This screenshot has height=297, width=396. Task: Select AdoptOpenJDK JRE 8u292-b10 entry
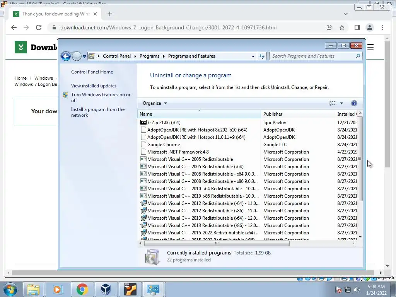(197, 130)
